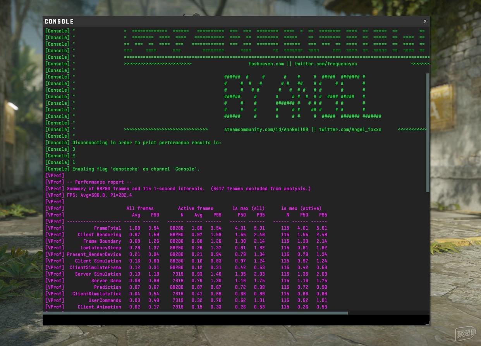Click the LowLatencySleep row label
Screen dimensions: 481x346
pyautogui.click(x=101, y=248)
